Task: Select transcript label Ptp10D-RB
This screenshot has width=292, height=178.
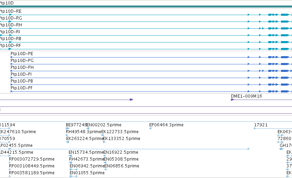Action: click(x=11, y=39)
